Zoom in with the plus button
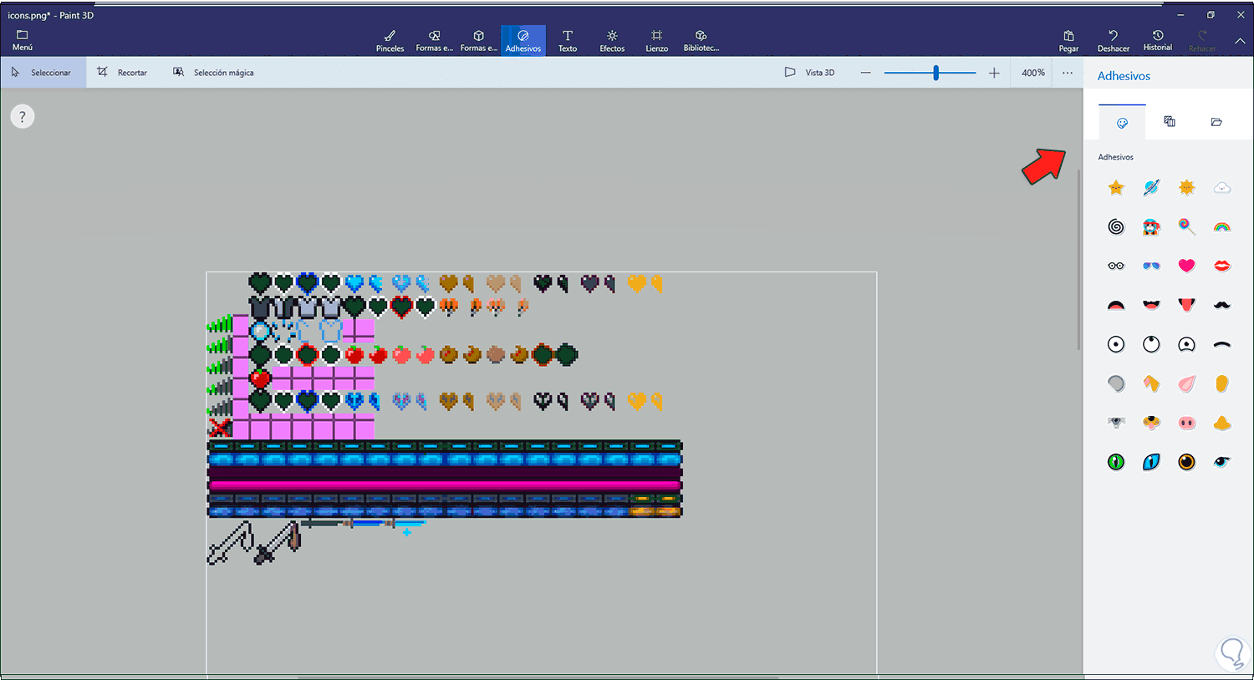 994,73
